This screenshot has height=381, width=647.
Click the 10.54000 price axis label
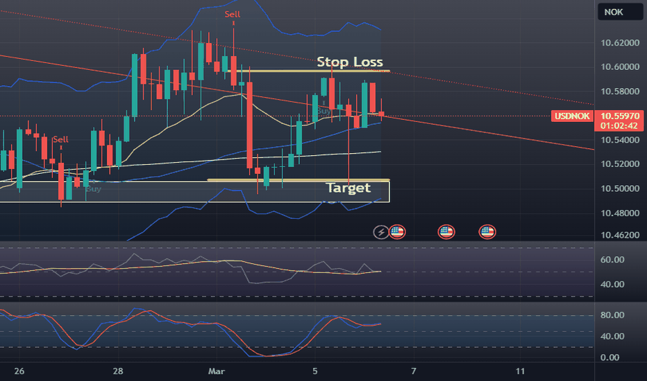[x=620, y=140]
